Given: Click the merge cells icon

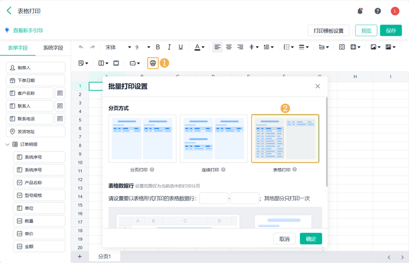Looking at the screenshot, I should click(342, 47).
